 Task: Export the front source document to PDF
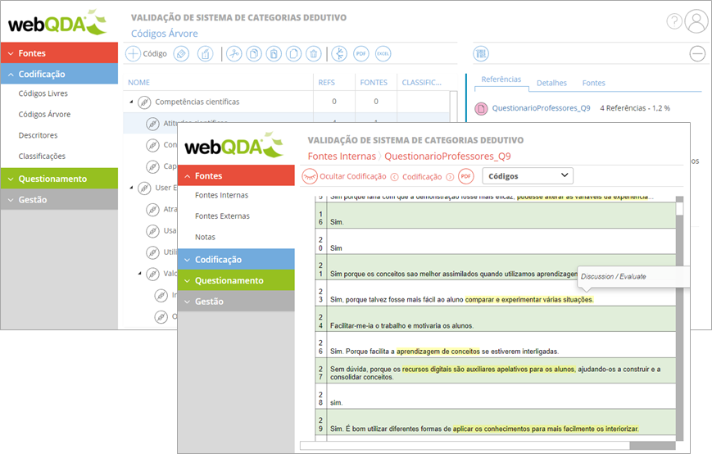coord(466,176)
